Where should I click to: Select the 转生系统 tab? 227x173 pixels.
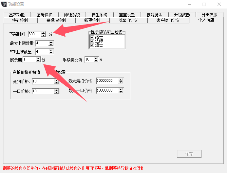pos(100,15)
